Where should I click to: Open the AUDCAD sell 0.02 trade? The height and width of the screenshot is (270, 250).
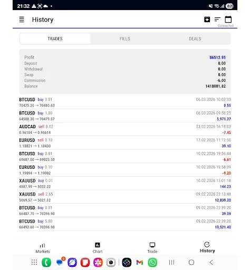pyautogui.click(x=125, y=129)
